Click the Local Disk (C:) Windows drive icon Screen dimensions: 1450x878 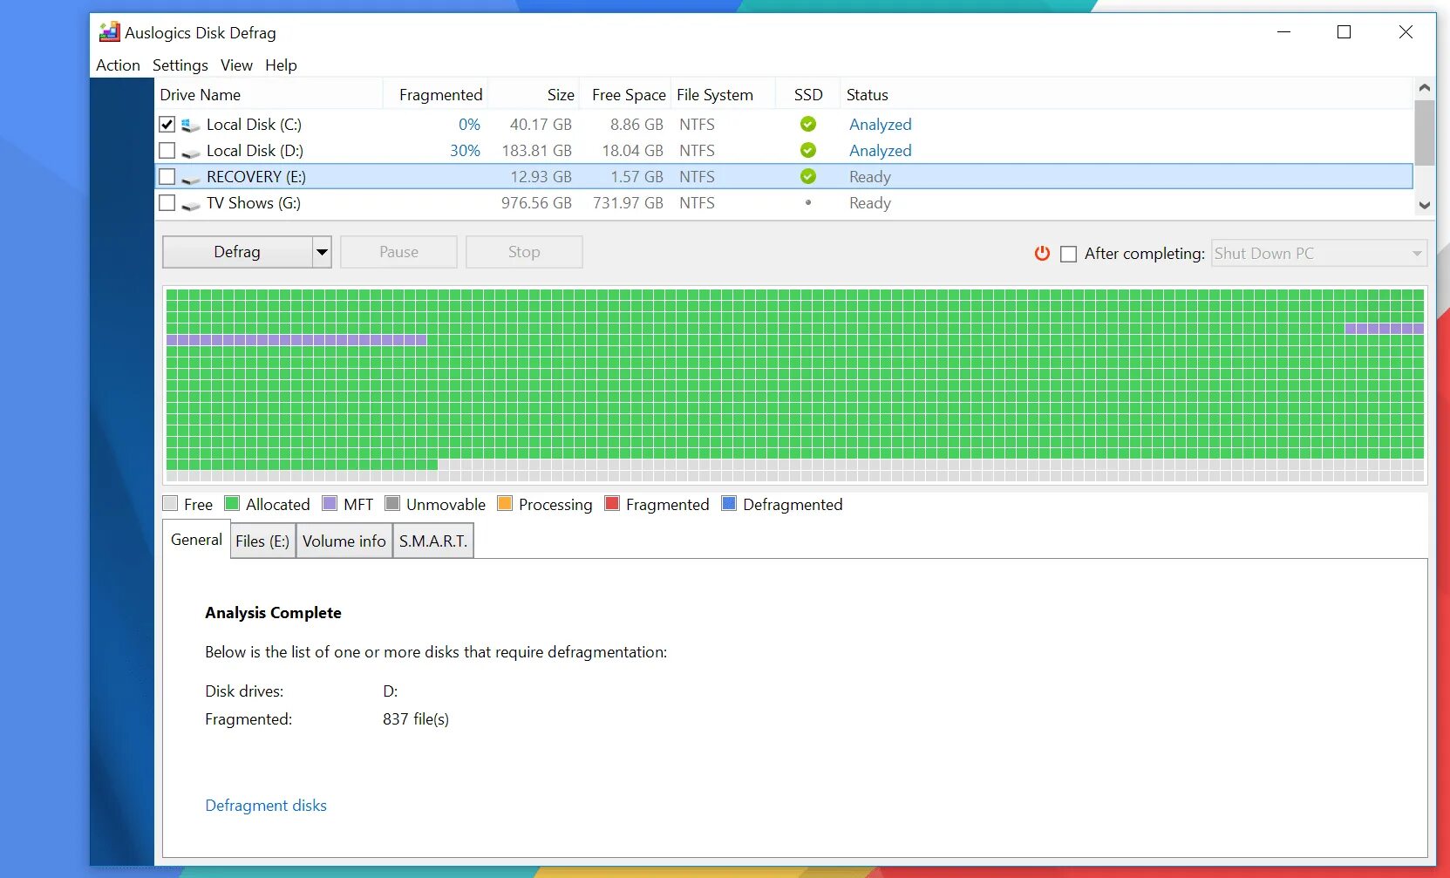click(190, 125)
